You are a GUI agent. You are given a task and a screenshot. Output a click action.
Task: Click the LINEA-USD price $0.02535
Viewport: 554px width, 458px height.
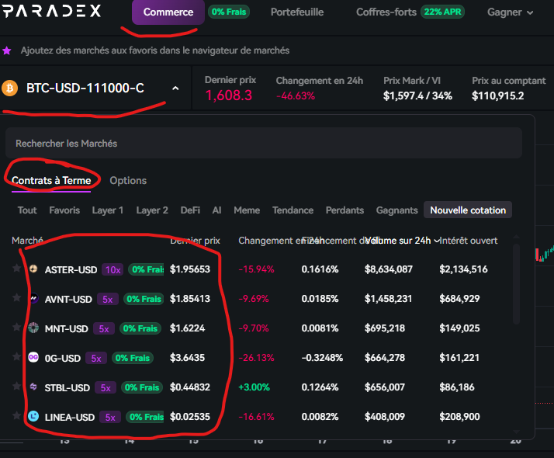click(190, 417)
